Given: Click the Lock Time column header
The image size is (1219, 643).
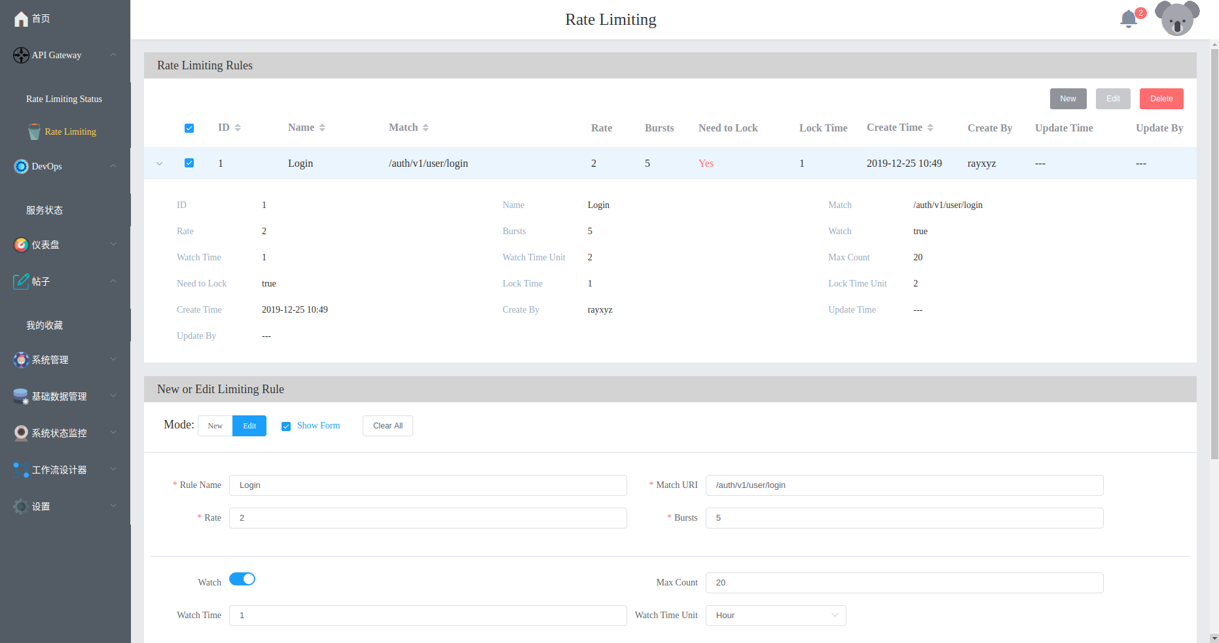Looking at the screenshot, I should 823,128.
